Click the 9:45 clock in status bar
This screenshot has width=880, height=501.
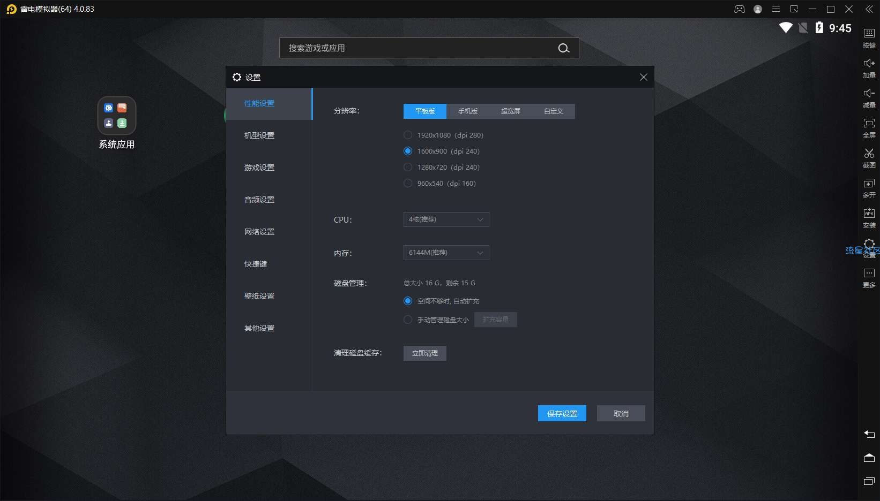click(x=840, y=28)
